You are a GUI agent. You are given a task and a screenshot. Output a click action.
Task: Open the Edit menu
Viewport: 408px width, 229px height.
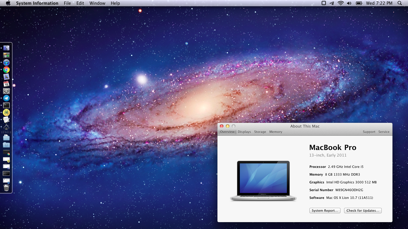[x=80, y=3]
